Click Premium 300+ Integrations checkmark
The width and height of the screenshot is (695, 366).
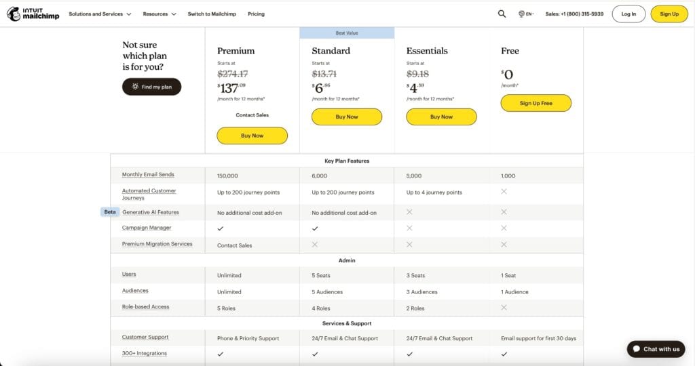point(221,354)
